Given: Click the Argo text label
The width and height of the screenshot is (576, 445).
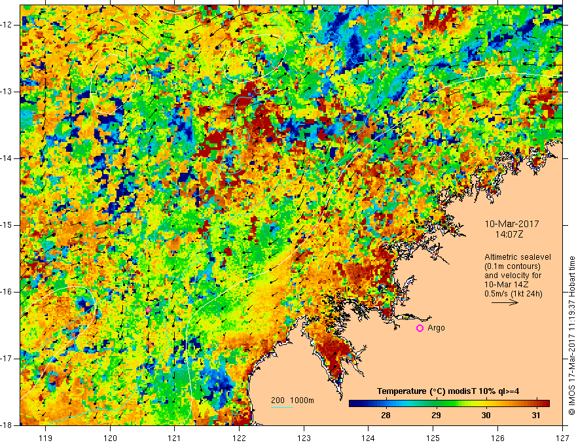Looking at the screenshot, I should point(436,328).
